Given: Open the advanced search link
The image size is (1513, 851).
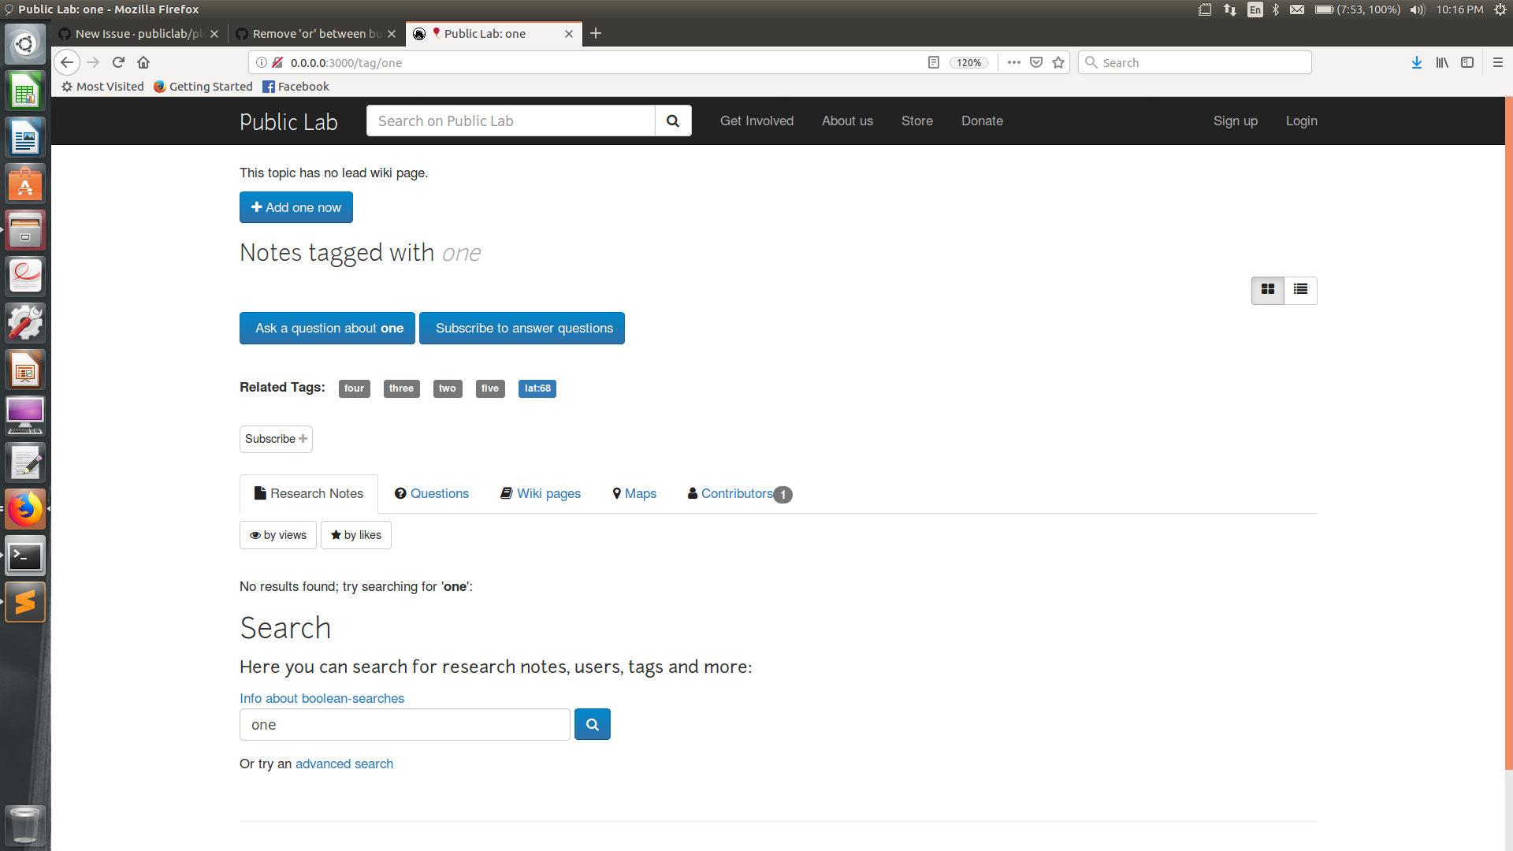Looking at the screenshot, I should [344, 764].
